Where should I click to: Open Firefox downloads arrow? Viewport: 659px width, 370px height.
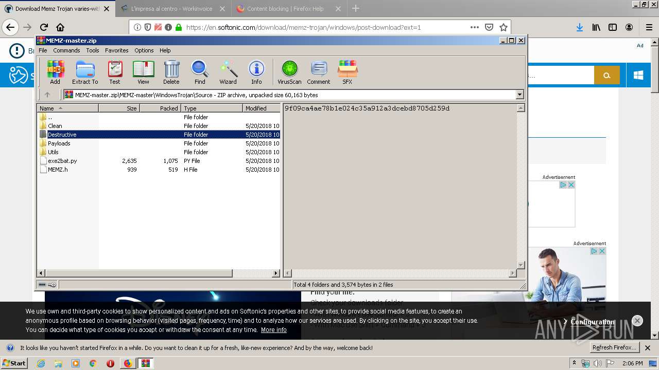tap(580, 27)
